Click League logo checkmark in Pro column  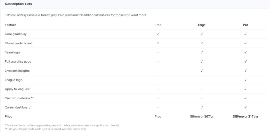coord(245,80)
